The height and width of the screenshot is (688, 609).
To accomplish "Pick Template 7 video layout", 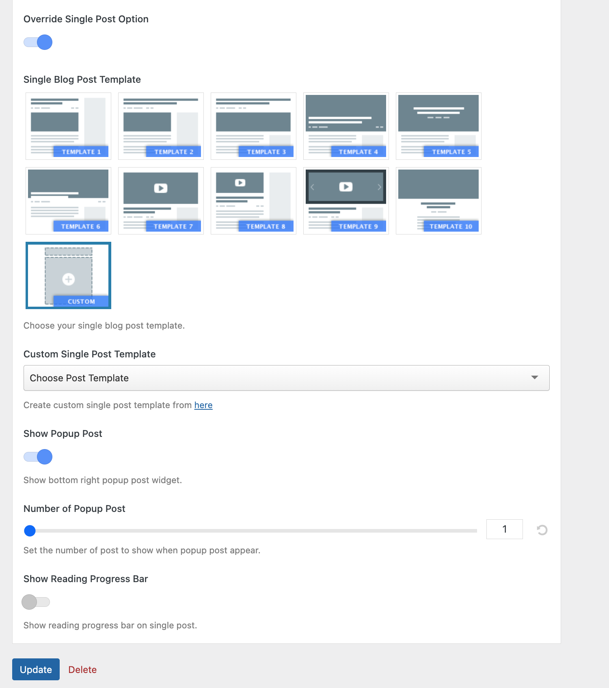I will point(161,201).
